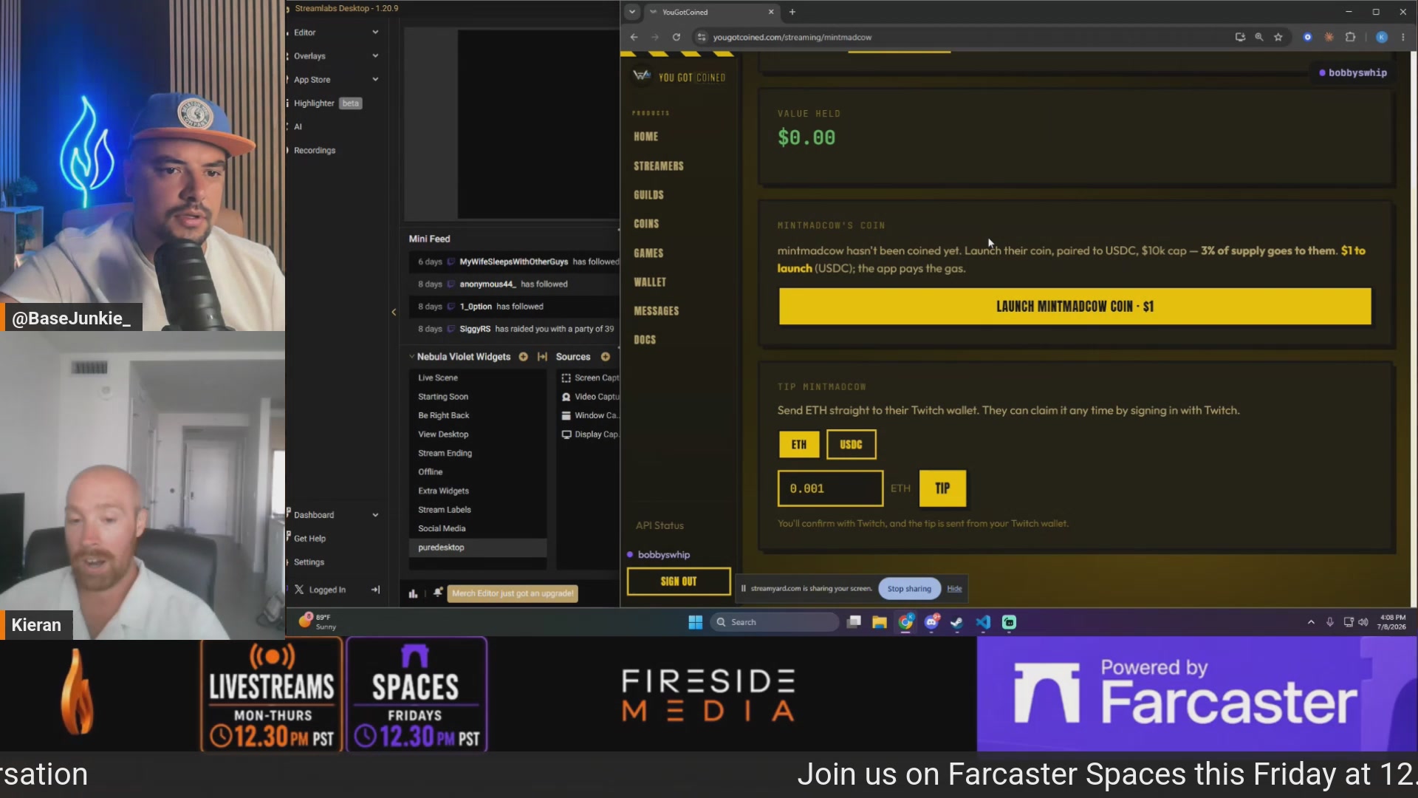The height and width of the screenshot is (798, 1418).
Task: Select the Video Capture source
Action: click(589, 397)
